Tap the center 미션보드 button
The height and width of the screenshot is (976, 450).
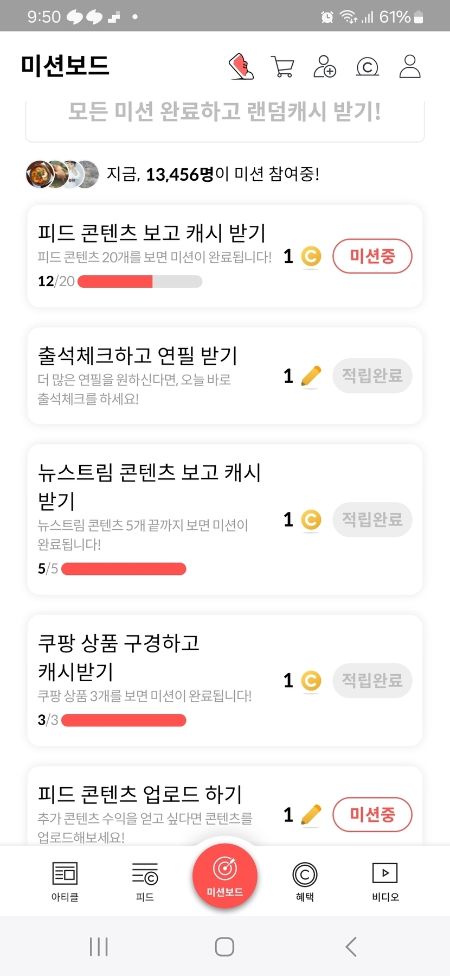[x=224, y=876]
